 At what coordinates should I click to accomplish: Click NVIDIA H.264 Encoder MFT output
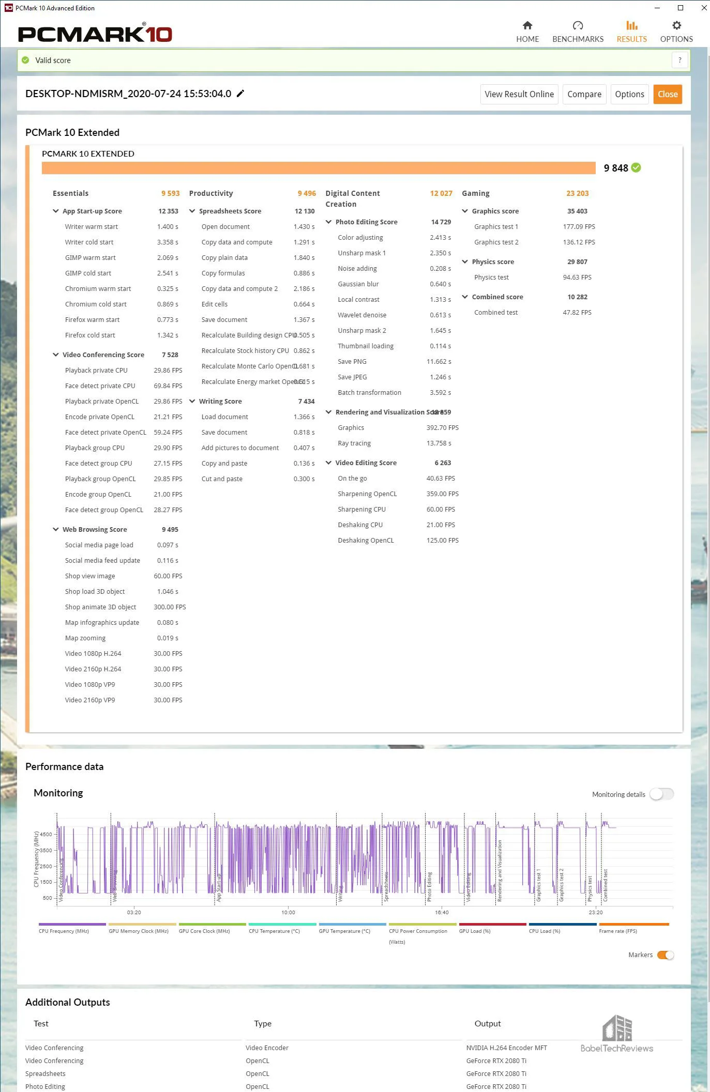pyautogui.click(x=506, y=1048)
